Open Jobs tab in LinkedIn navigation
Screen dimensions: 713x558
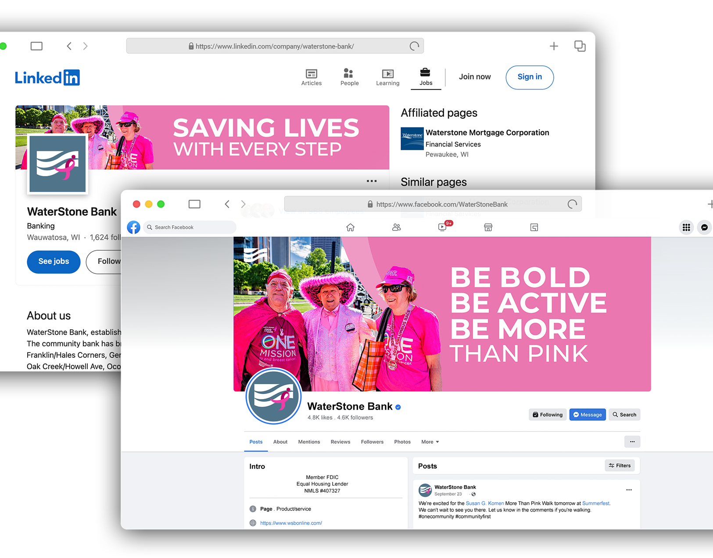(x=426, y=77)
